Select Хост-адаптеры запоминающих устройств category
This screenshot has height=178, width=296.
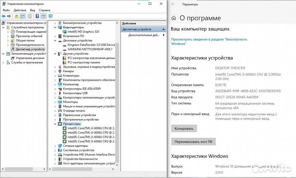[89, 163]
